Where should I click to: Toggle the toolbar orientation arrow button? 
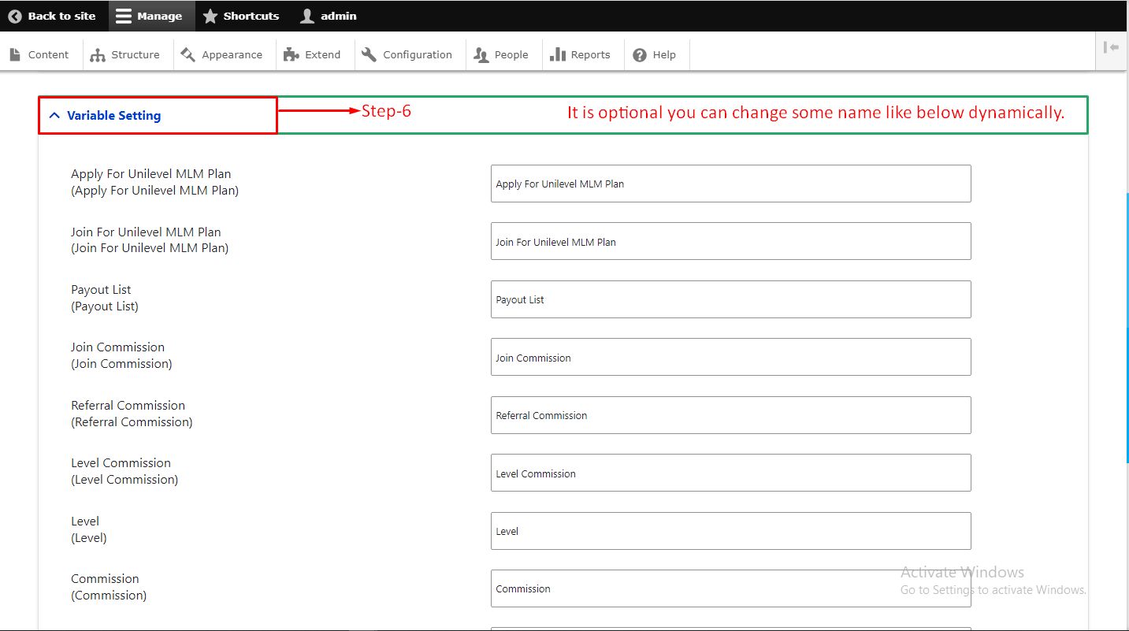1112,47
